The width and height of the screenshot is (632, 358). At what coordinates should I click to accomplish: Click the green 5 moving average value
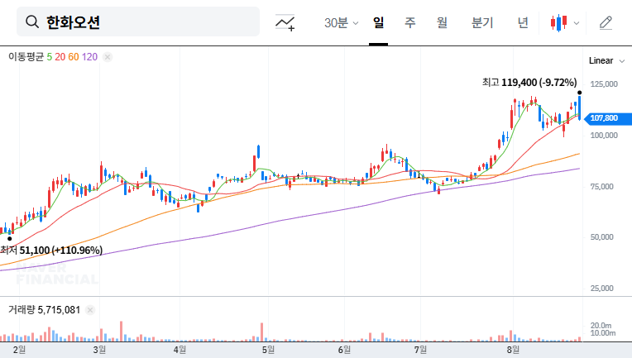tap(49, 57)
